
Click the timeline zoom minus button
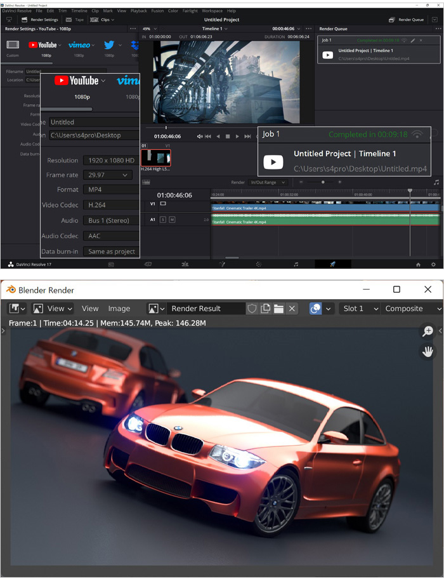(x=301, y=182)
